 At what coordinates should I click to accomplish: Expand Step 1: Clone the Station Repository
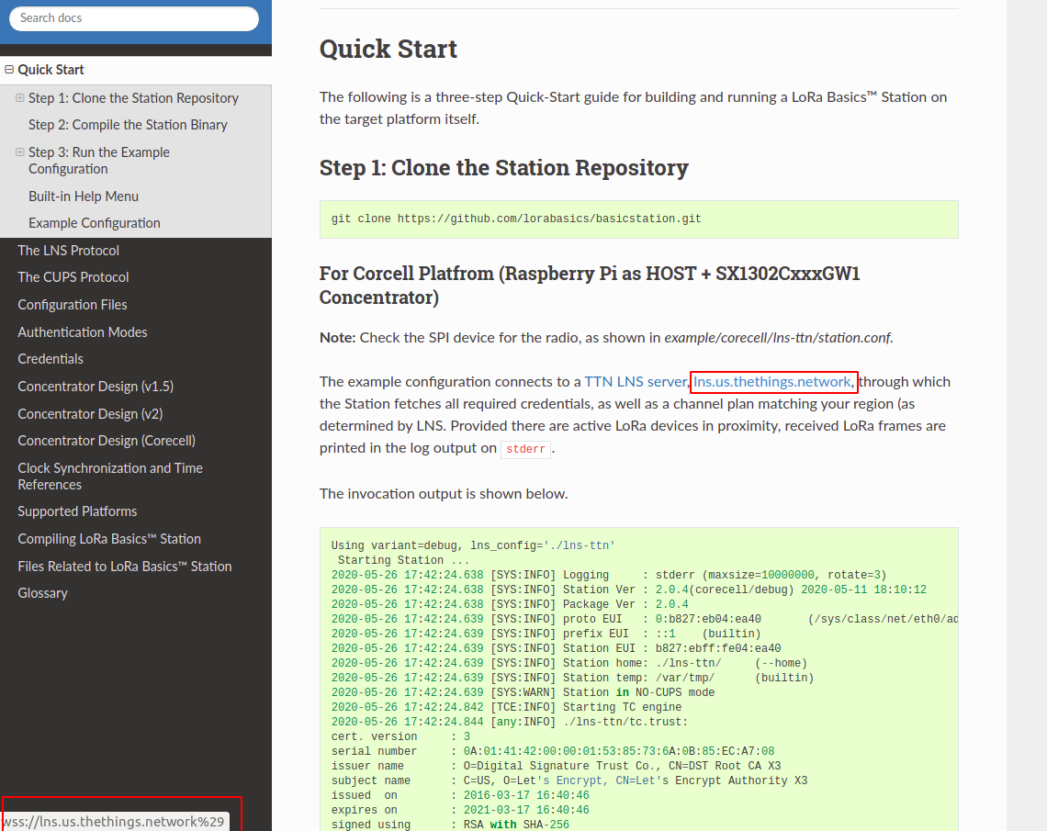pos(18,97)
